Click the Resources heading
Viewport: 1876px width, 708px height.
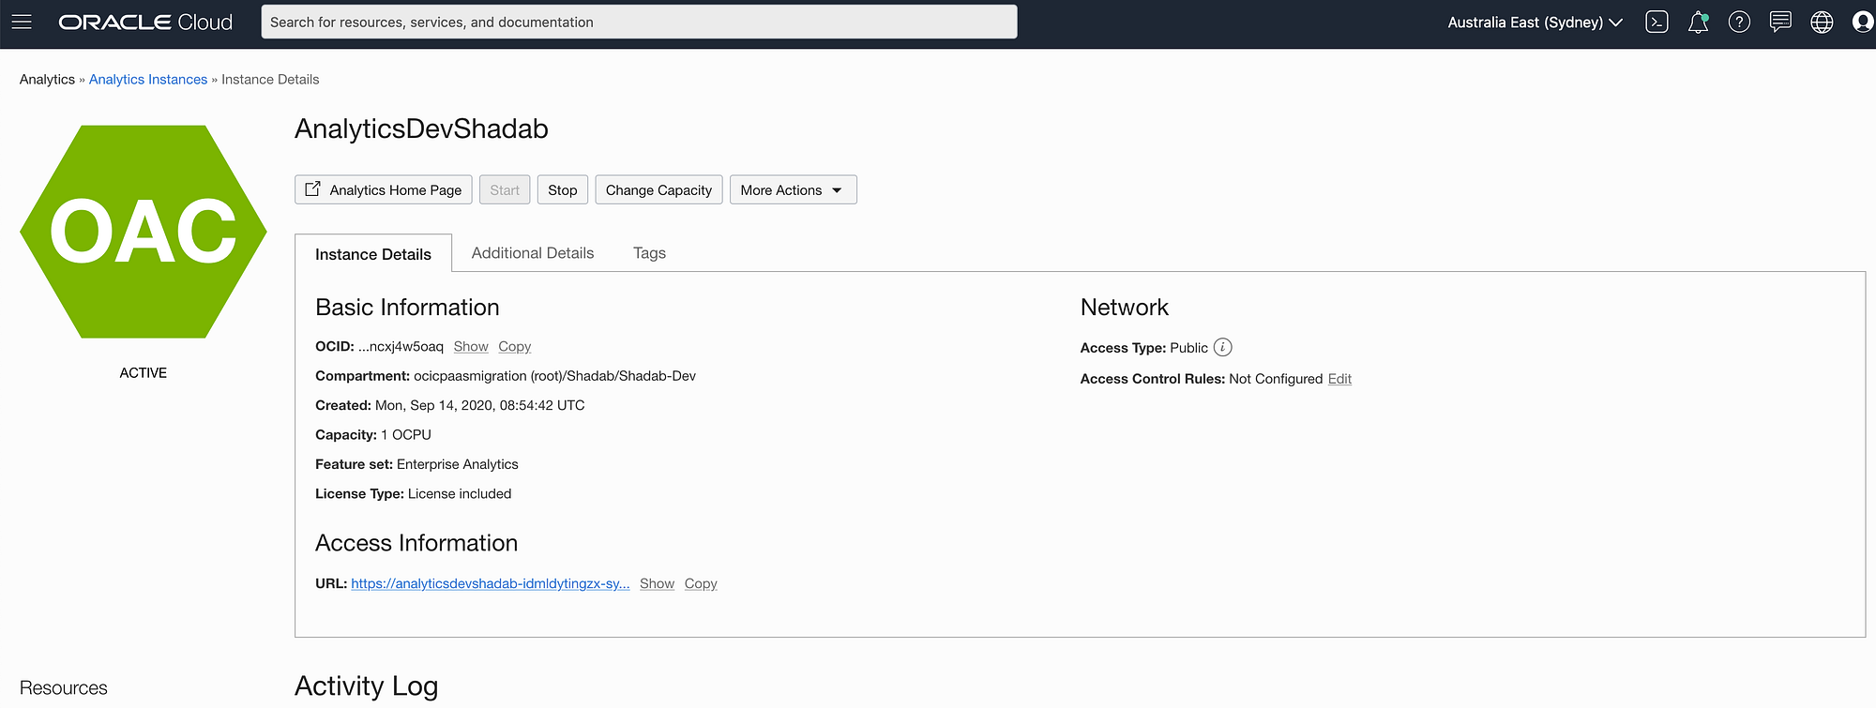[64, 688]
